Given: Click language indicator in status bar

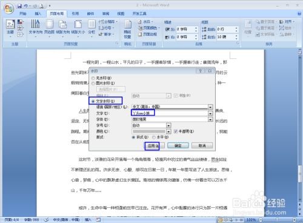Looking at the screenshot, I should click(x=66, y=220).
